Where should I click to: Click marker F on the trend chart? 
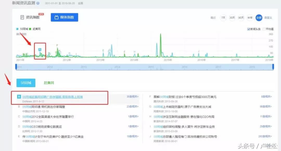[x=57, y=45]
